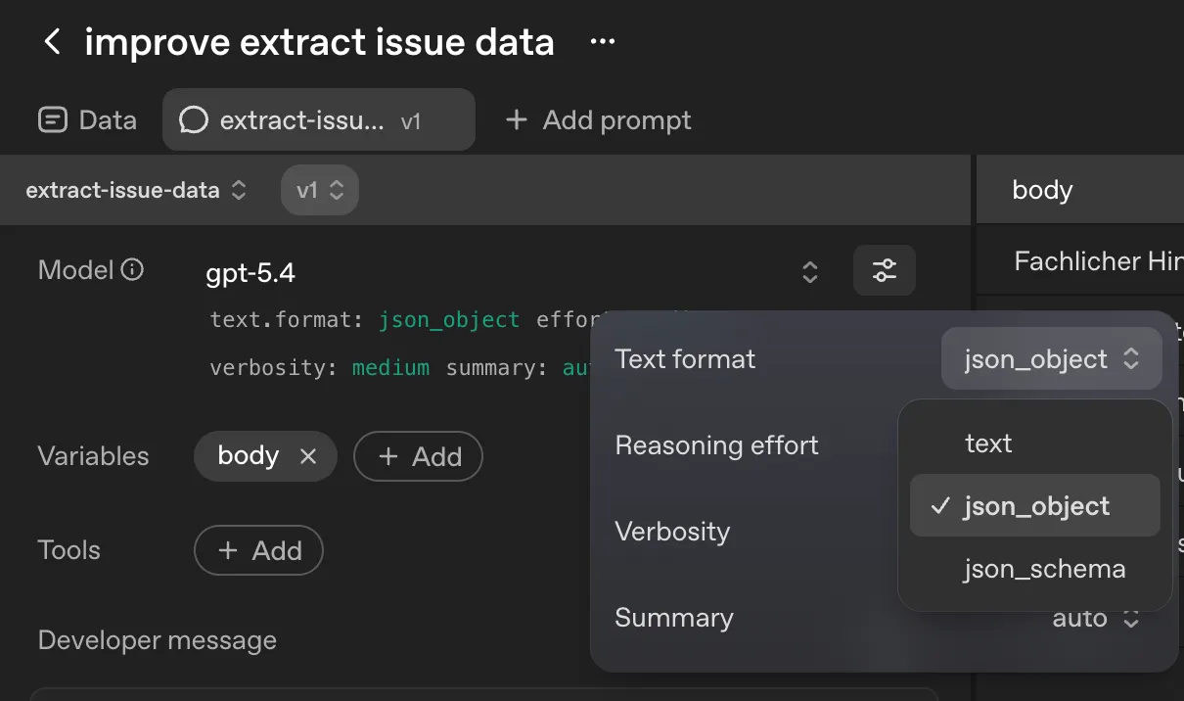Open the Text format dropdown
The image size is (1184, 701).
tap(1051, 358)
